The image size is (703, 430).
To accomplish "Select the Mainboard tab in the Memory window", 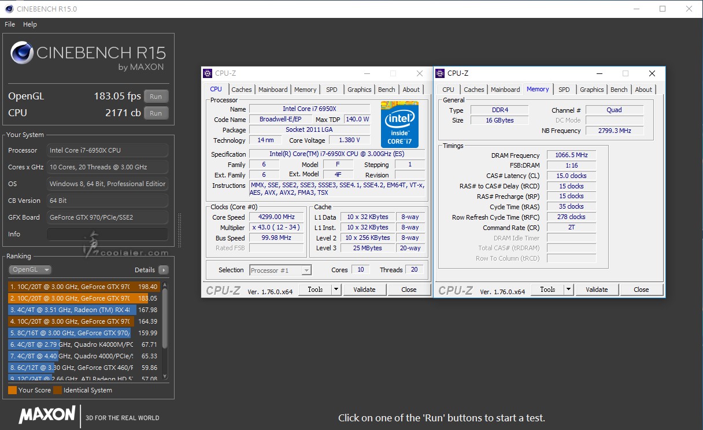I will [505, 90].
